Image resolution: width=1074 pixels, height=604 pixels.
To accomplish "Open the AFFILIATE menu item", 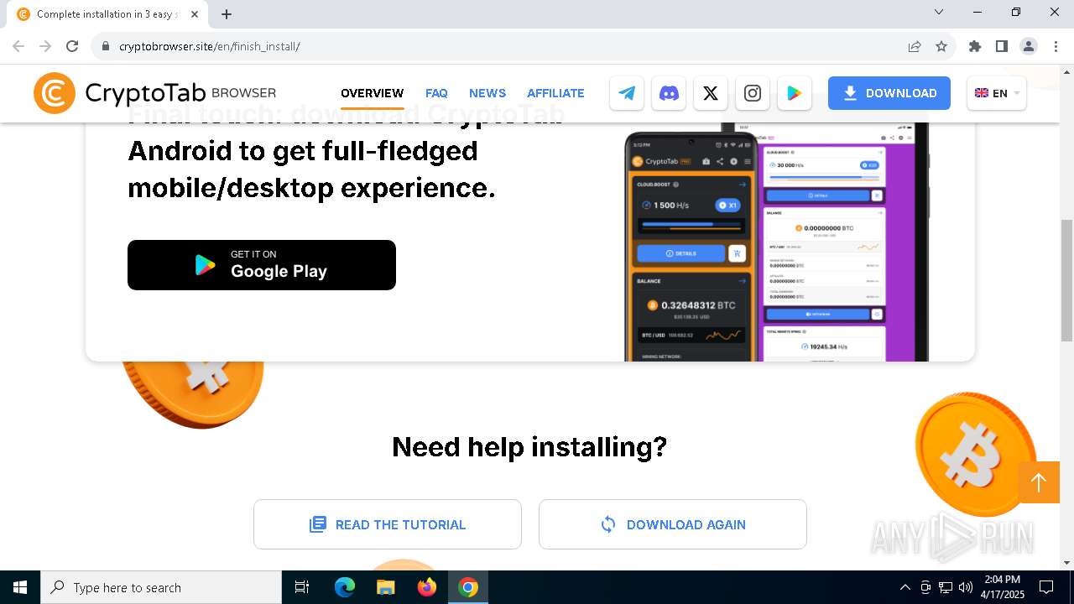I will click(x=555, y=93).
